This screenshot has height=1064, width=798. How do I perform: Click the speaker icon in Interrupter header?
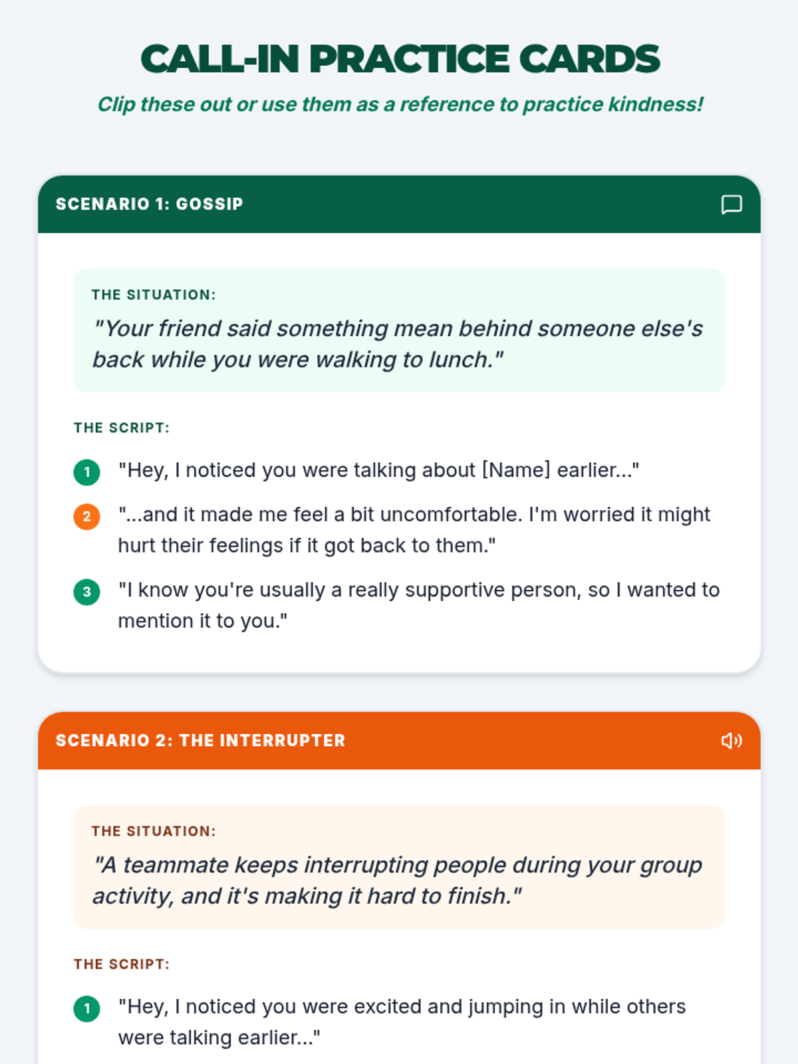(x=731, y=740)
